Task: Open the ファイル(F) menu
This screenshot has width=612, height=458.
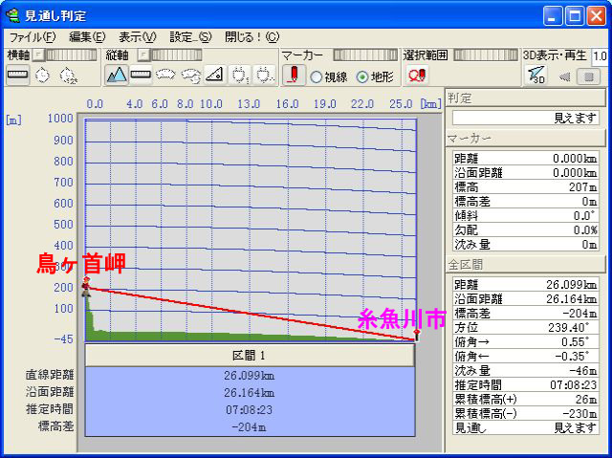Action: [33, 37]
